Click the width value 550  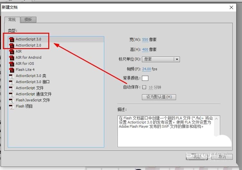(x=145, y=40)
